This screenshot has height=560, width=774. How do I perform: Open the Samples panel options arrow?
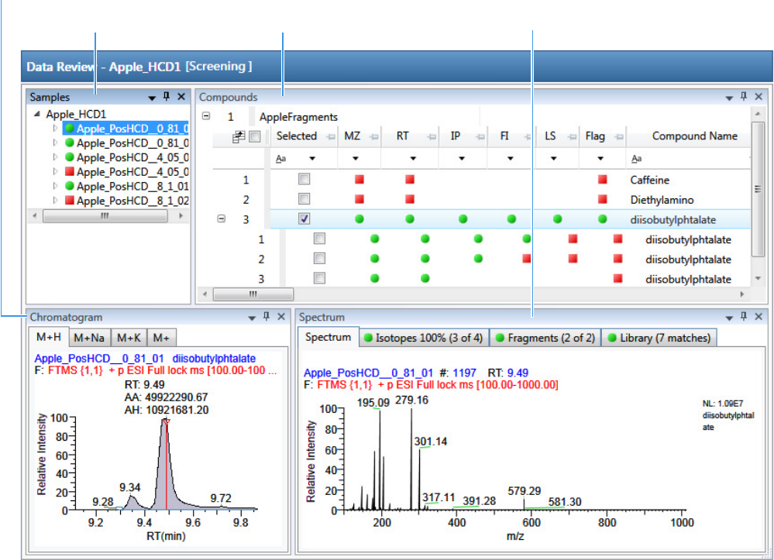152,98
